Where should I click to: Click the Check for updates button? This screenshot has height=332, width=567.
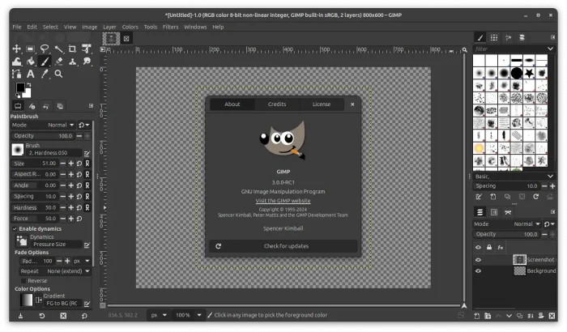click(x=283, y=246)
